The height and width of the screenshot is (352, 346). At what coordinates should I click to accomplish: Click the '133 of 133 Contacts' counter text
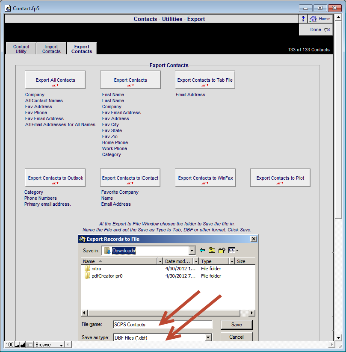tap(309, 50)
